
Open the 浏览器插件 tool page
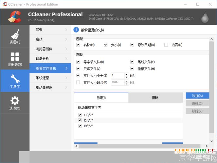50,49
